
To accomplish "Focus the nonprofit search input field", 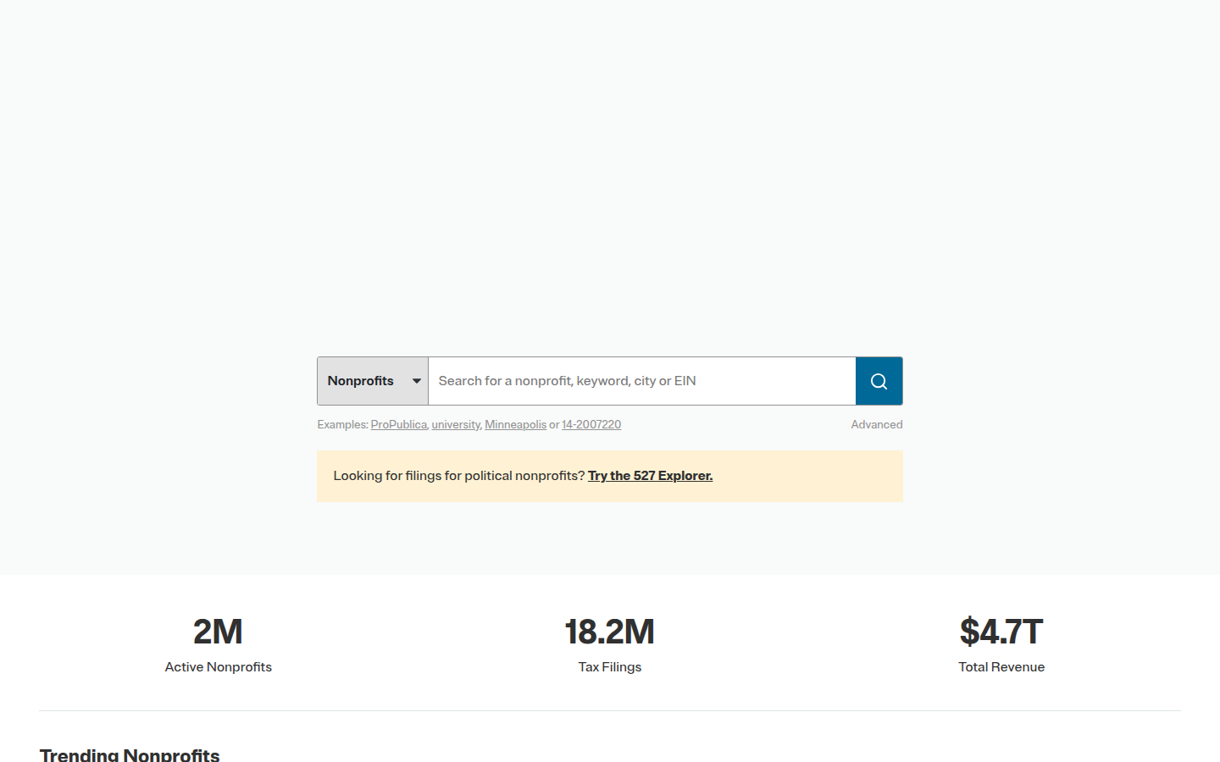I will [x=641, y=381].
